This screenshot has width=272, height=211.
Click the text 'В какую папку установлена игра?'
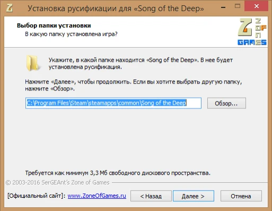click(x=71, y=34)
